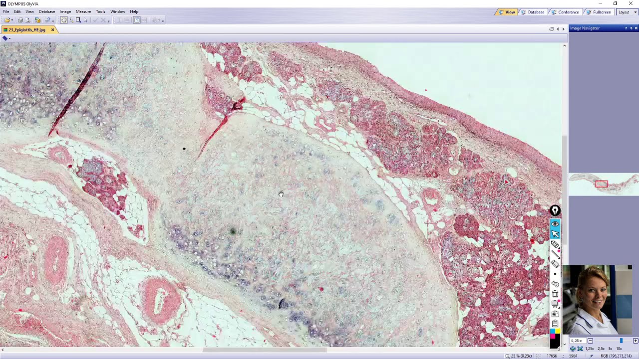Open the Layout dropdown
639x359 pixels.
[x=626, y=12]
